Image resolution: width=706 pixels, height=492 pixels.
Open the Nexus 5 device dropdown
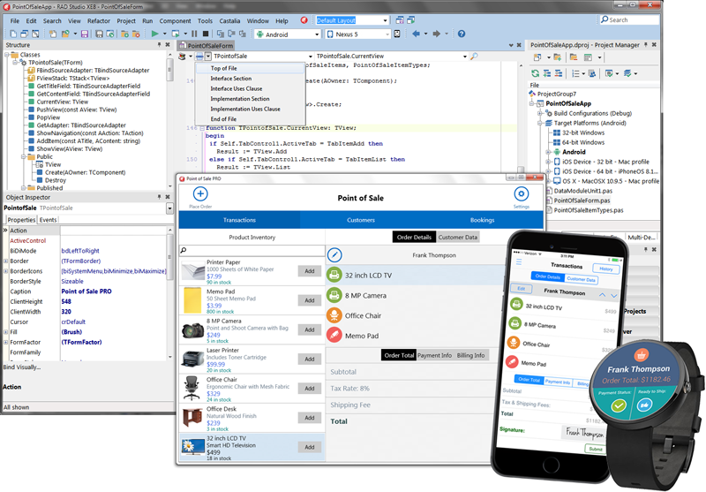pyautogui.click(x=387, y=34)
